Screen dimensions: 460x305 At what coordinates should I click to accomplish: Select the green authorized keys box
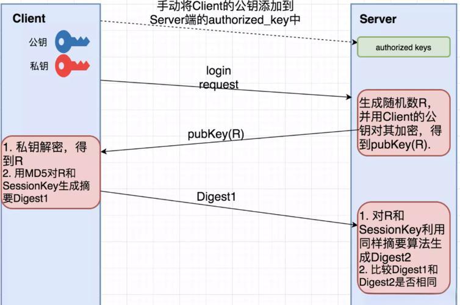403,48
